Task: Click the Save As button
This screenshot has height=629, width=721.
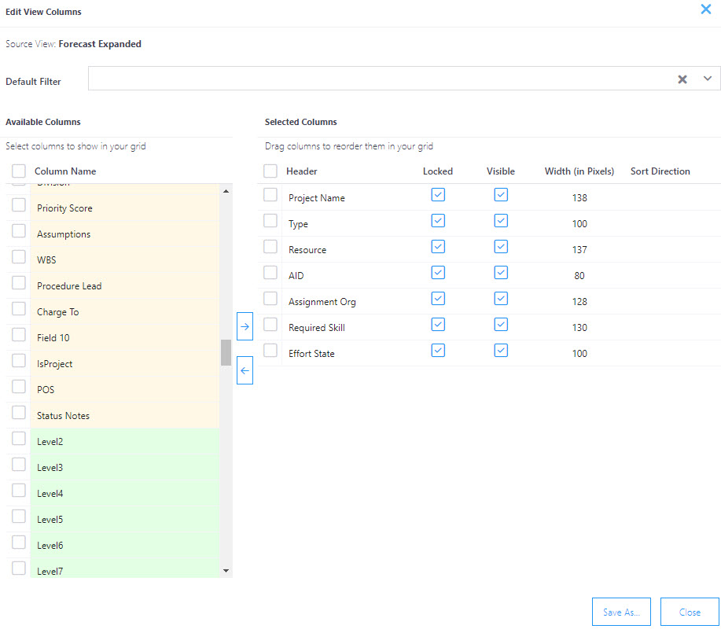Action: point(621,612)
